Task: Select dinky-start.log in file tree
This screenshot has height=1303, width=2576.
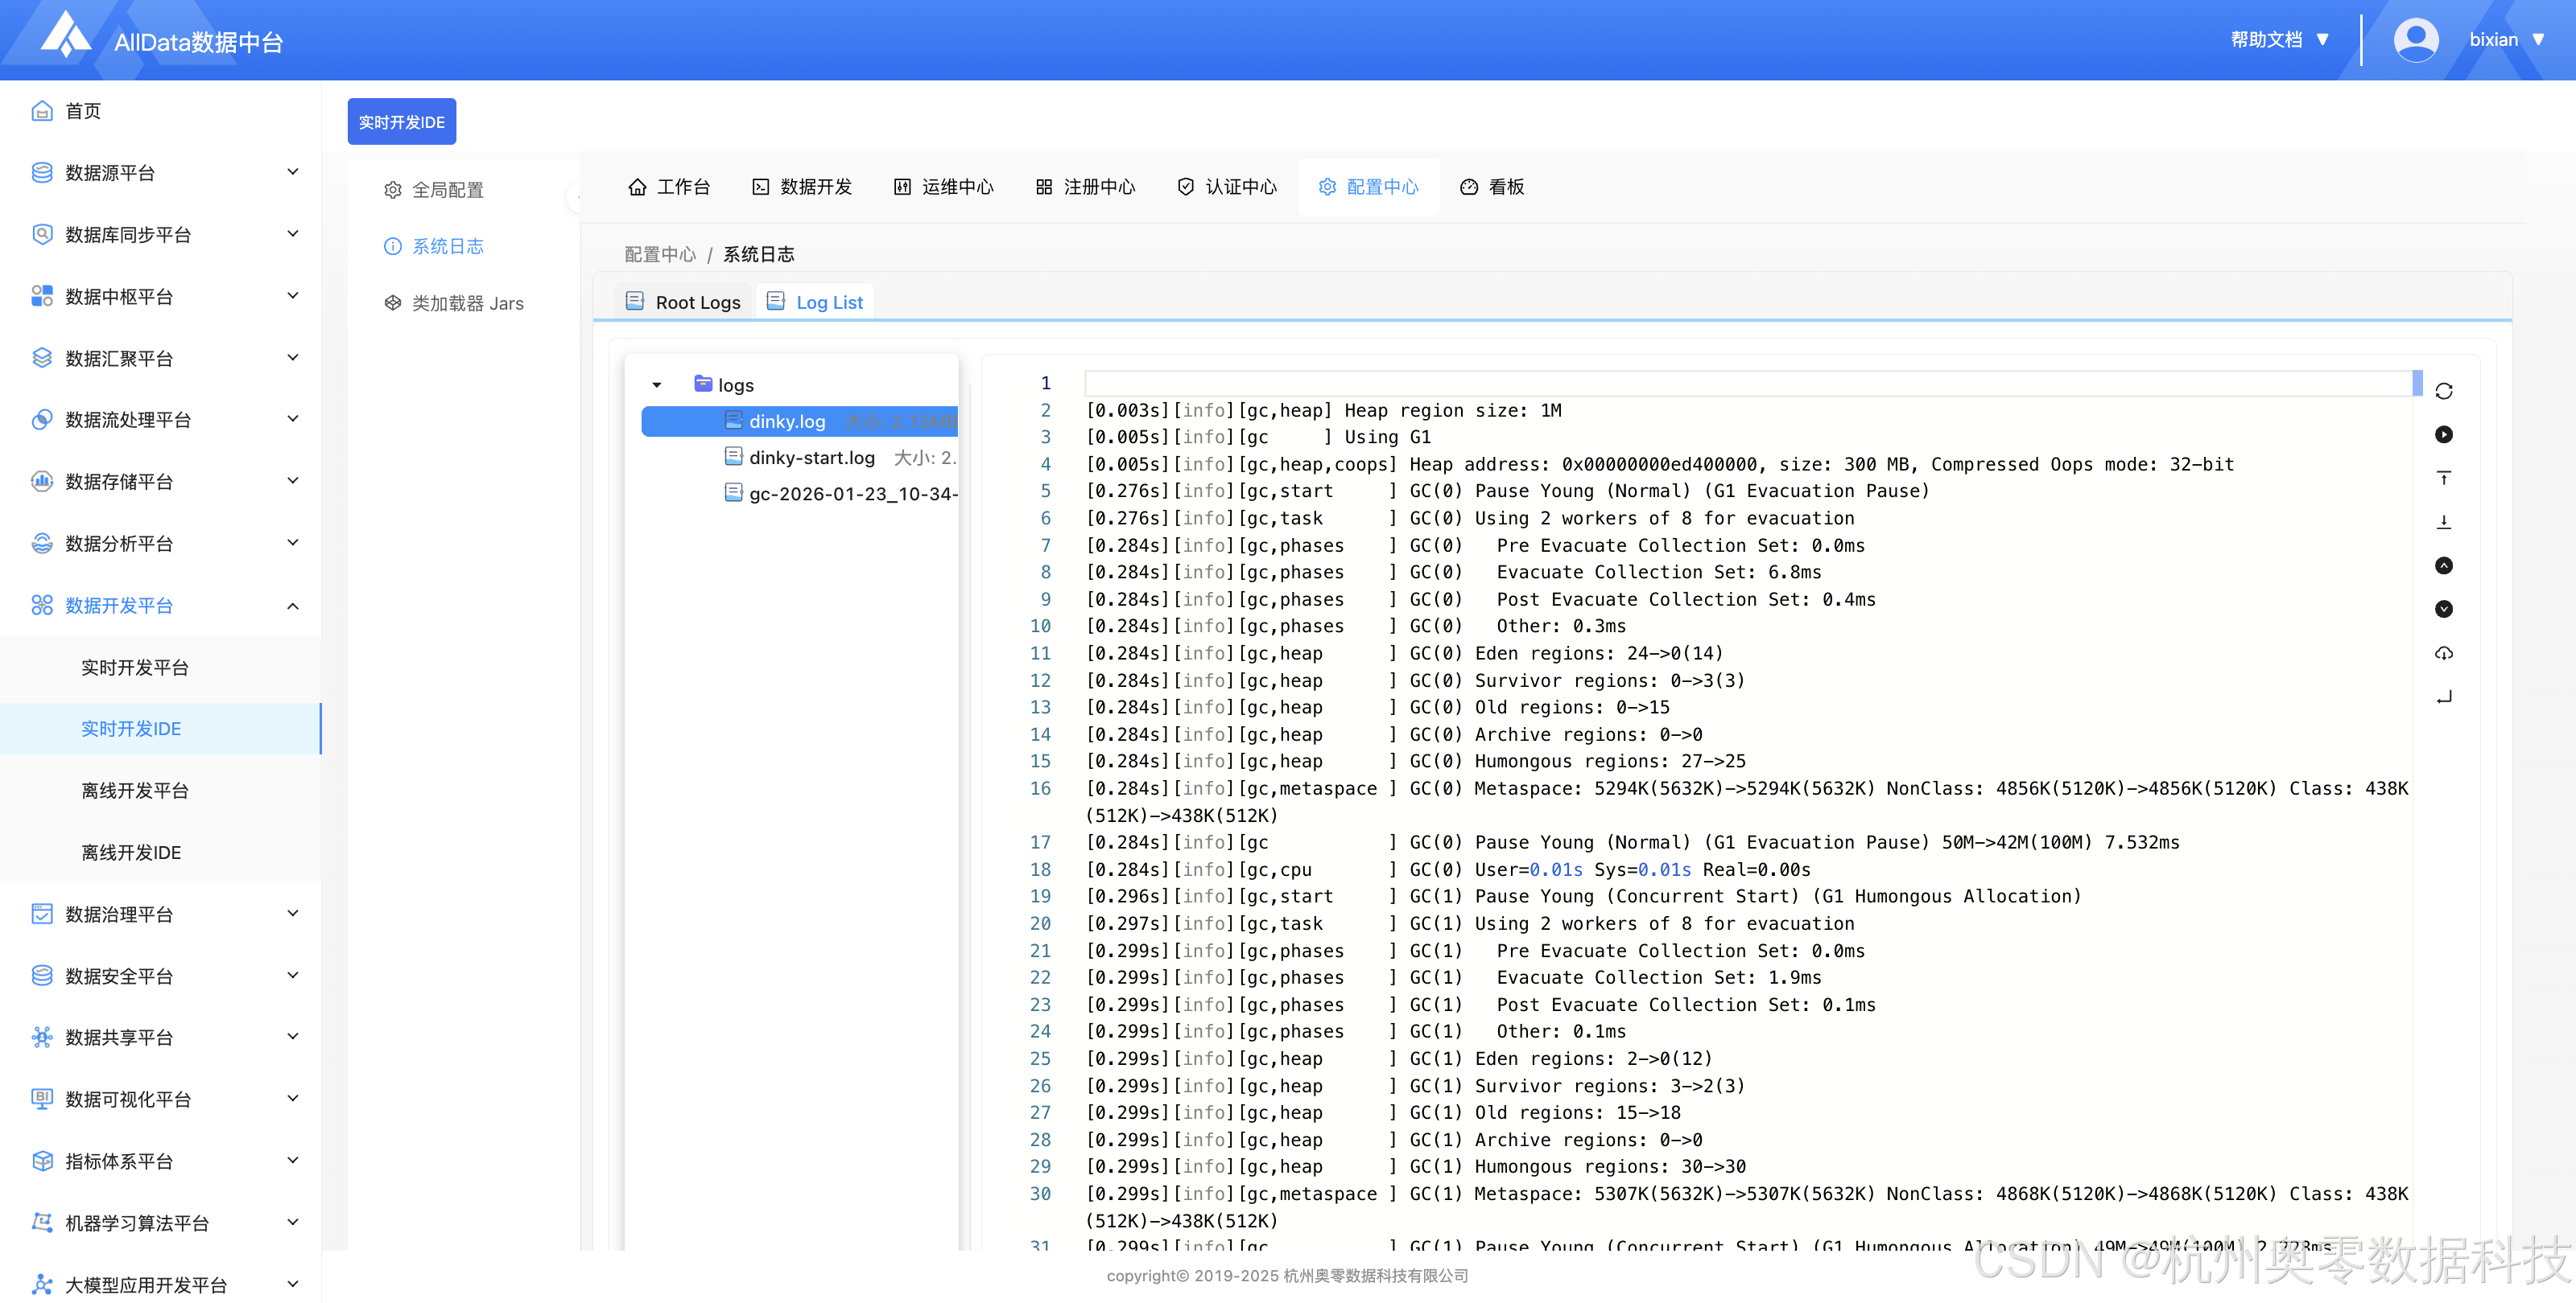Action: pyautogui.click(x=811, y=458)
